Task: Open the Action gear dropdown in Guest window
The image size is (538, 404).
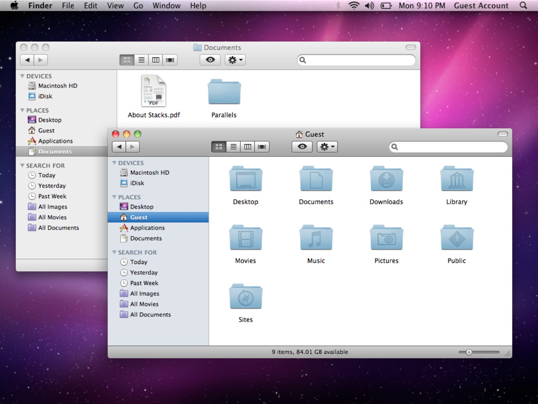Action: (x=327, y=147)
